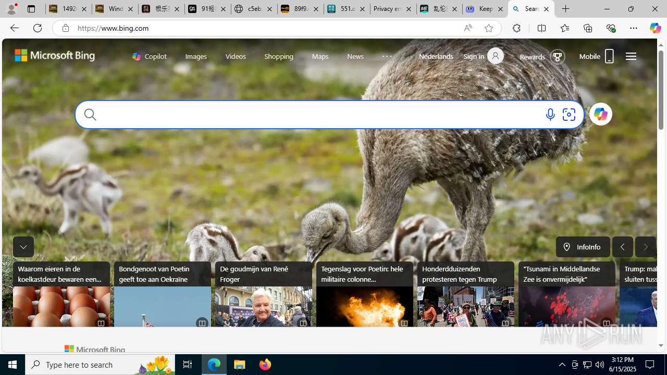Image resolution: width=667 pixels, height=375 pixels.
Task: Open Collections icon
Action: [588, 28]
